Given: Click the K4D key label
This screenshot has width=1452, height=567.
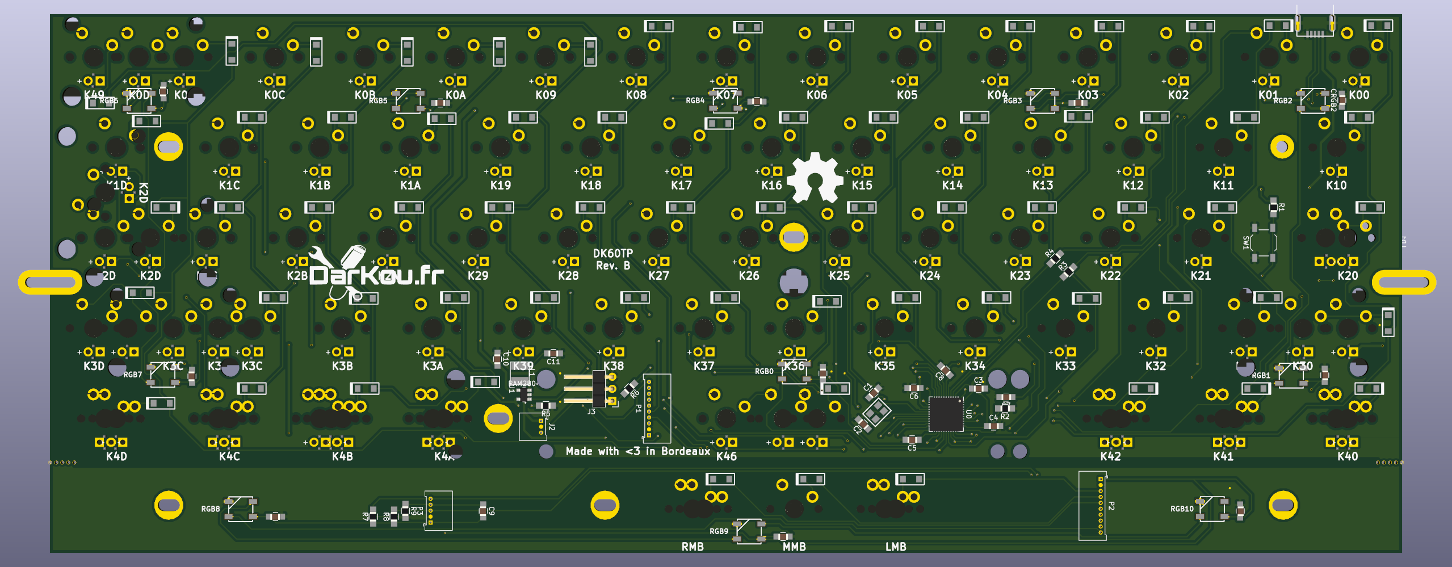Looking at the screenshot, I should click(x=116, y=456).
